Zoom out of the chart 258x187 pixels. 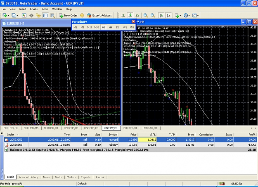tap(152, 15)
